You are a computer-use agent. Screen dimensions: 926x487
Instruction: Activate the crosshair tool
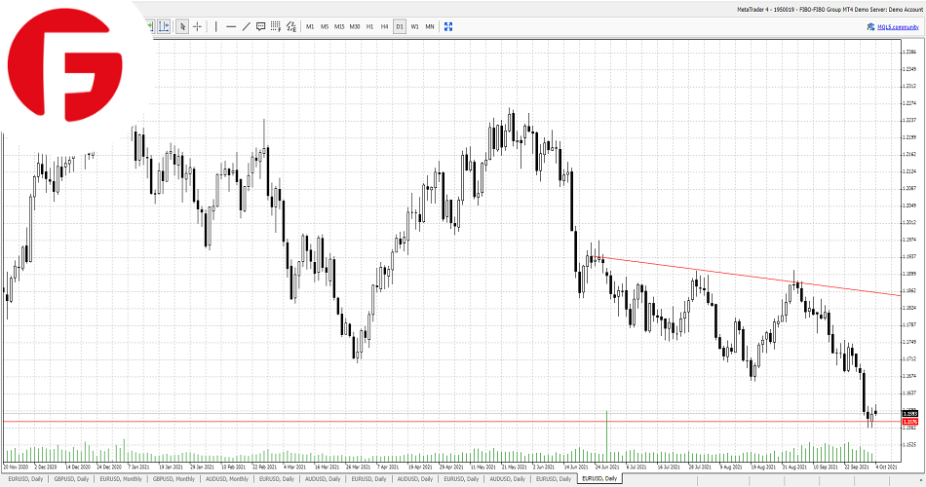coord(197,26)
